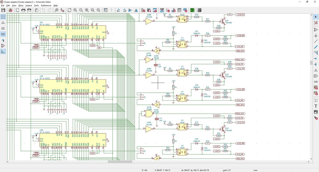Open the Find text tool
319x172 pixels.
click(56, 10)
